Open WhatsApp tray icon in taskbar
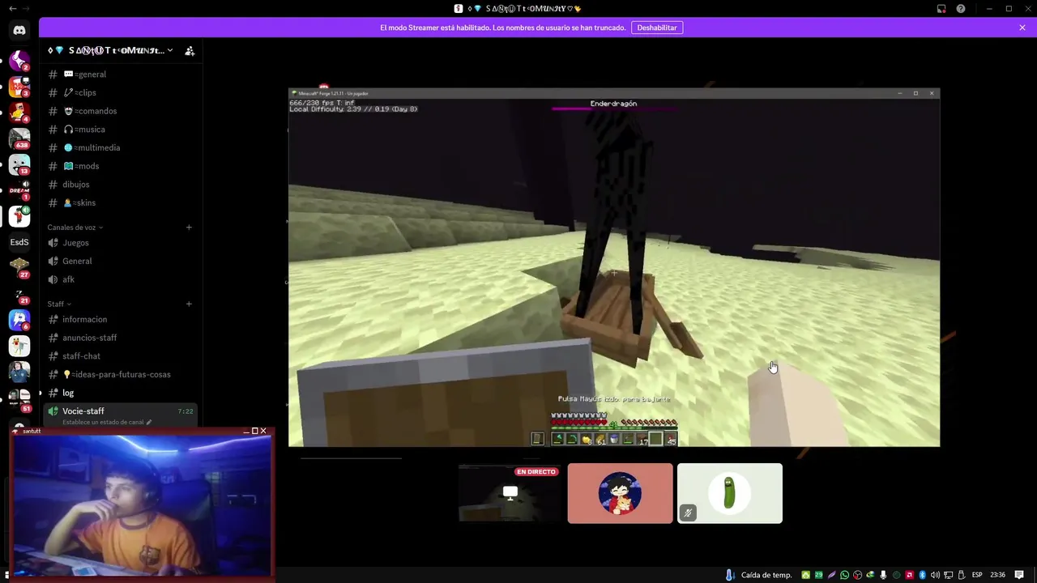The height and width of the screenshot is (583, 1037). [x=845, y=575]
